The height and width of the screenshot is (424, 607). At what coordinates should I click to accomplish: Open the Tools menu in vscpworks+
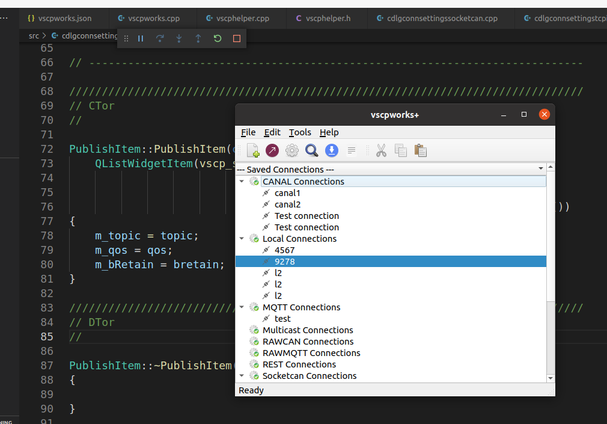click(300, 132)
